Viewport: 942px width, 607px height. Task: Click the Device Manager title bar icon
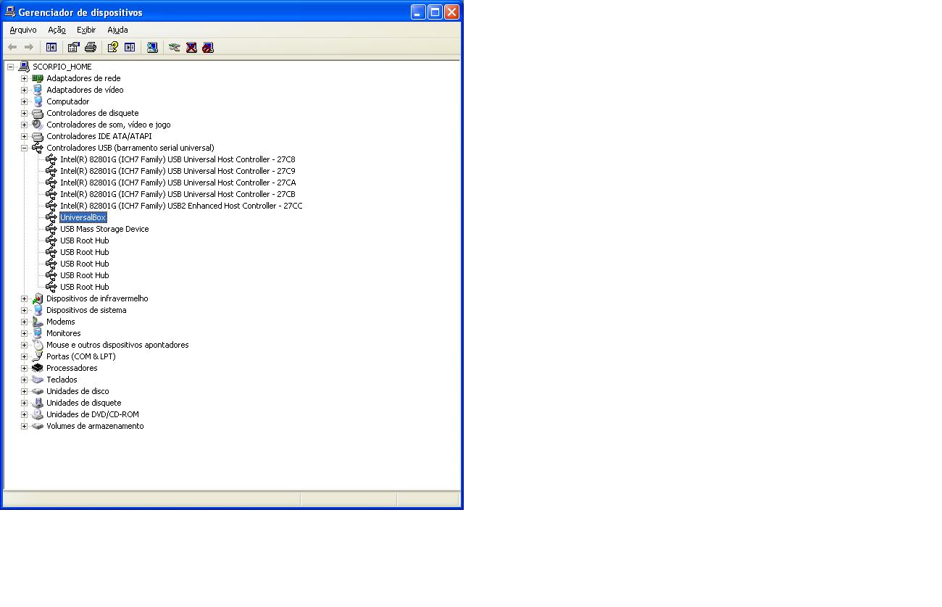10,12
